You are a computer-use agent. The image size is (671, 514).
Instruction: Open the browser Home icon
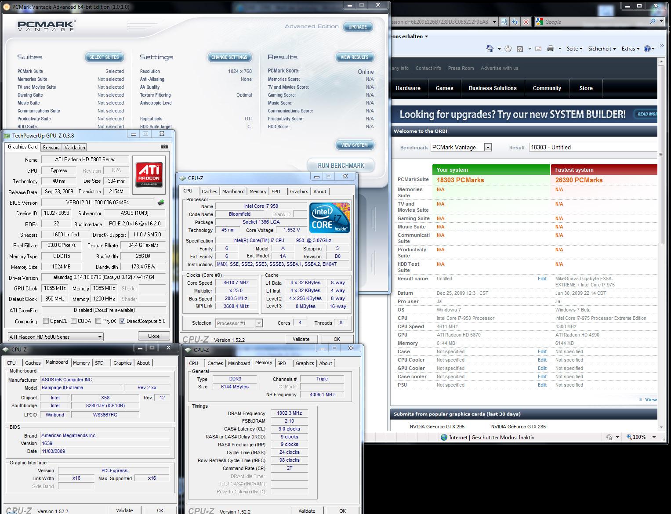490,49
